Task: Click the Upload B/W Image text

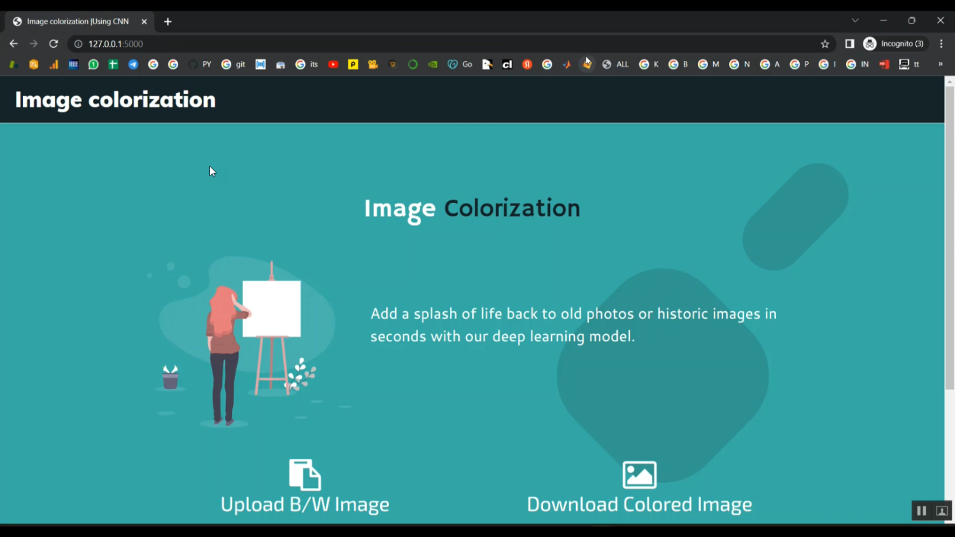Action: (x=305, y=505)
